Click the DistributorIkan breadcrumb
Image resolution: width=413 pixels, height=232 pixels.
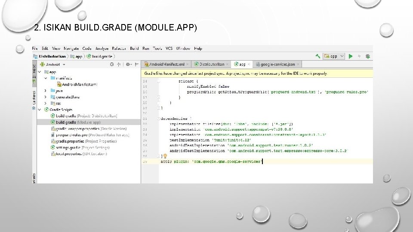pos(49,56)
